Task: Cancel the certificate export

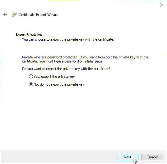Action: click(x=152, y=157)
